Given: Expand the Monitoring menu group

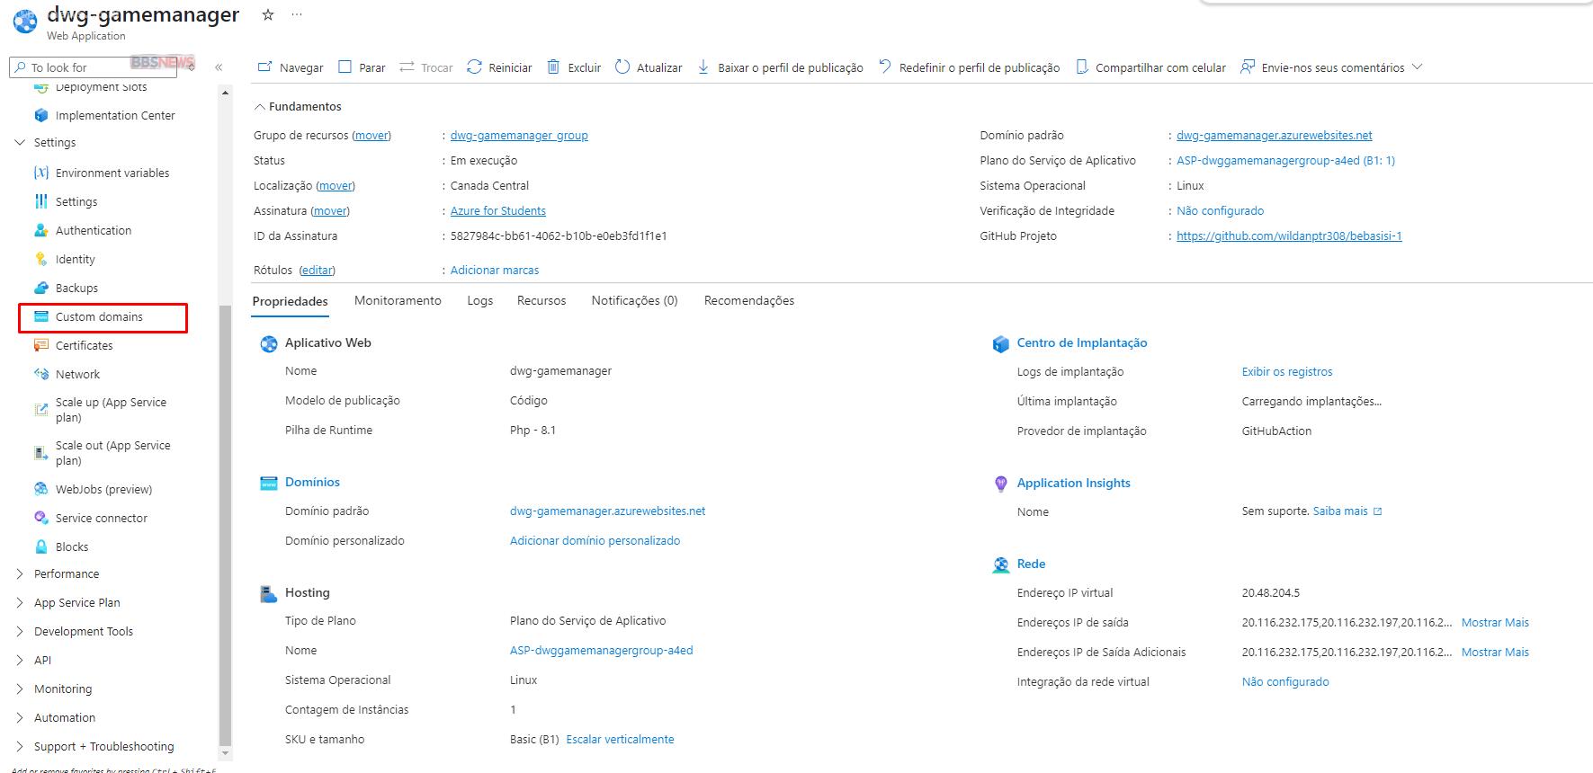Looking at the screenshot, I should pyautogui.click(x=20, y=689).
